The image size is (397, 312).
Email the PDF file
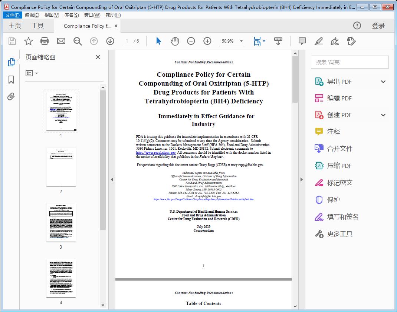61,41
